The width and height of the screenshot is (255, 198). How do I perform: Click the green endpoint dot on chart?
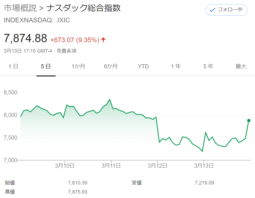coord(249,121)
